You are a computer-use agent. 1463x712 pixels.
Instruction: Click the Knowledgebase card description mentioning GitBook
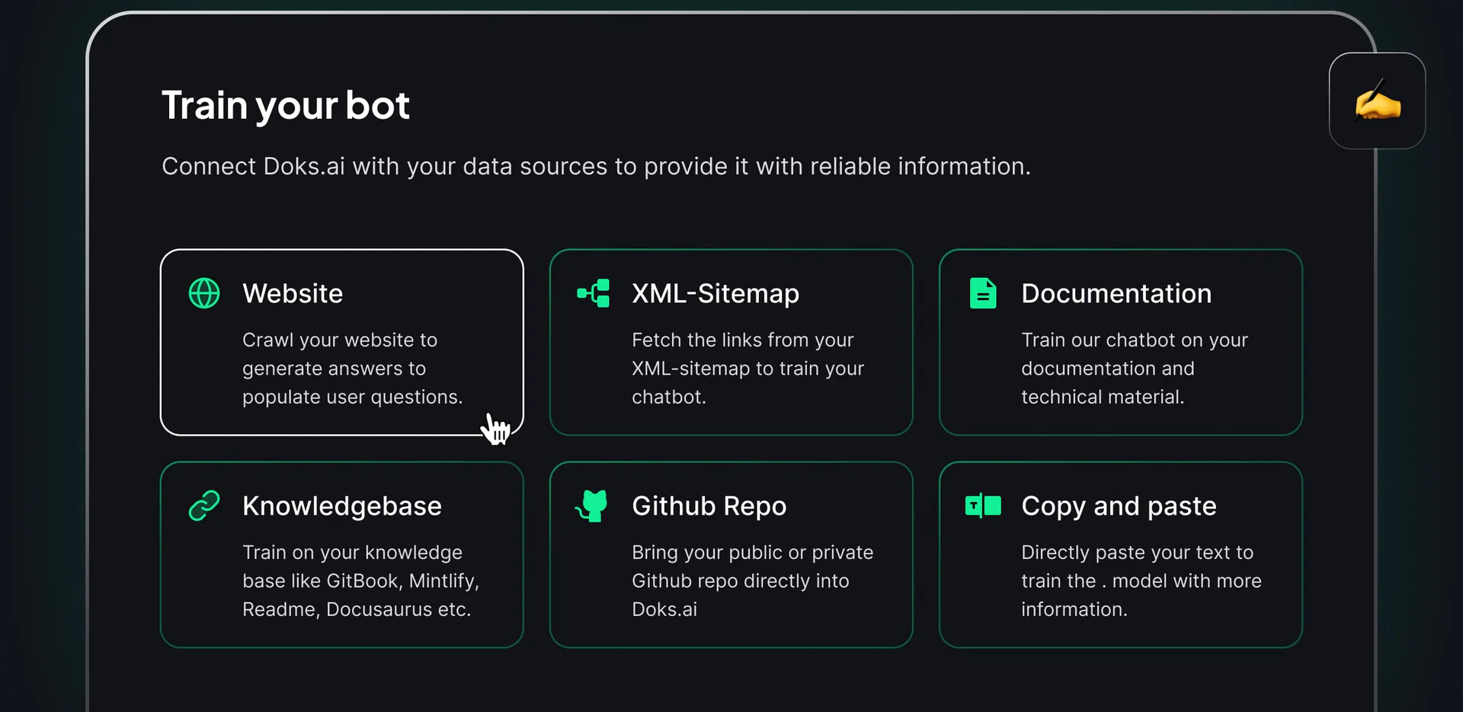[360, 580]
